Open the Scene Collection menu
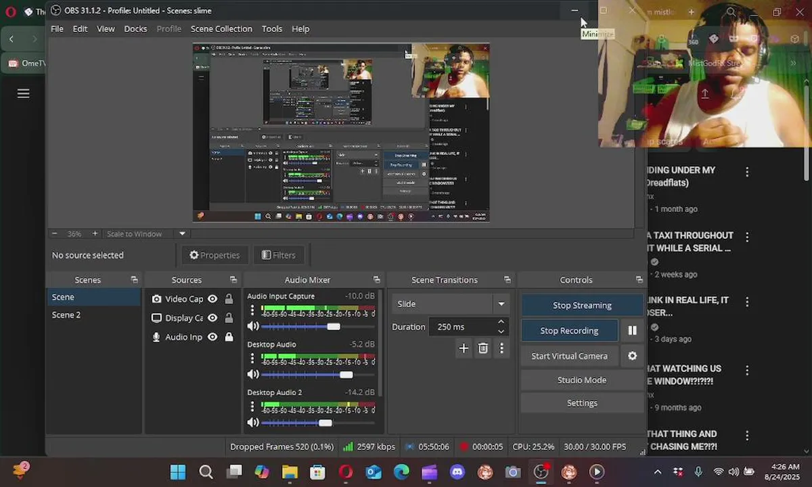This screenshot has width=812, height=487. point(221,28)
